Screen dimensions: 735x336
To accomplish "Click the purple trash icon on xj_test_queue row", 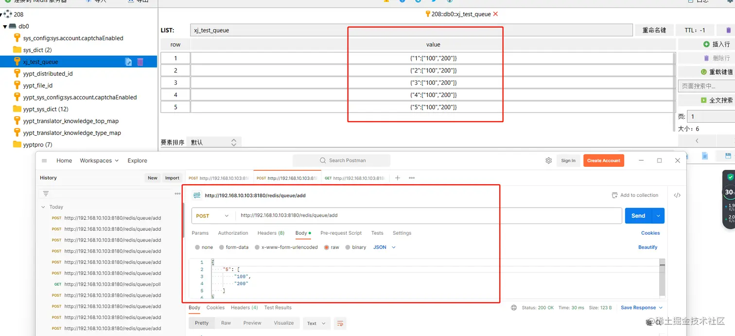I will point(140,62).
